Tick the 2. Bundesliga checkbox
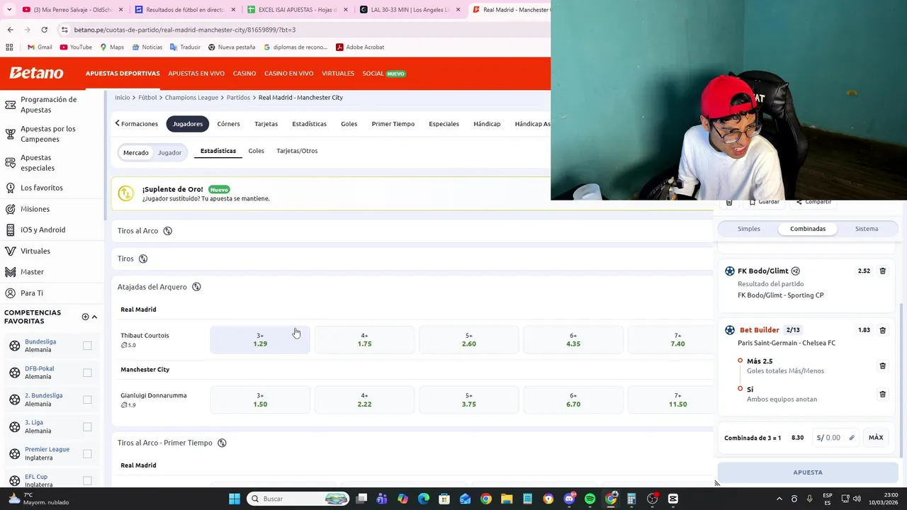907x510 pixels. tap(87, 399)
